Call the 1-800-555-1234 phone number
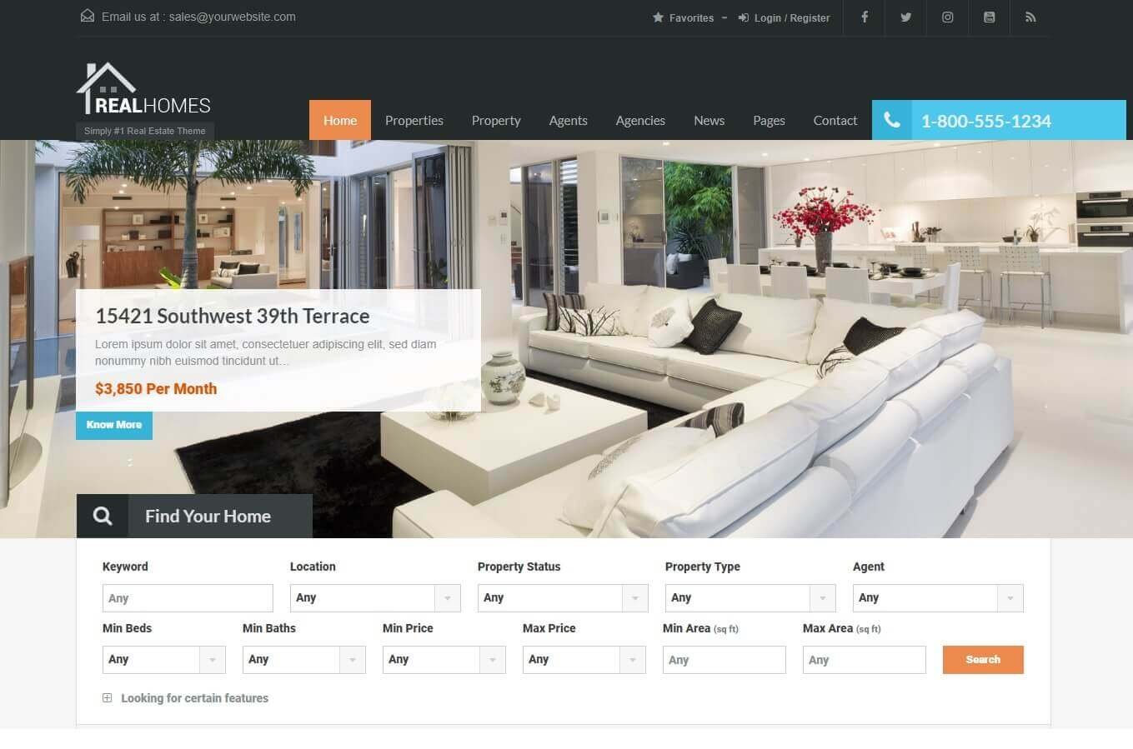Viewport: 1133px width, 749px height. pyautogui.click(x=986, y=121)
